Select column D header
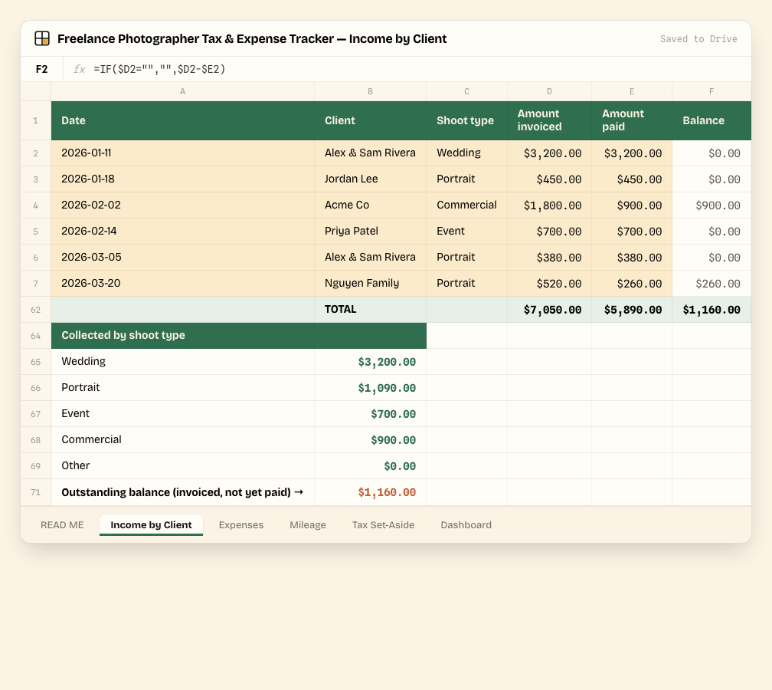Viewport: 772px width, 690px height. click(549, 91)
